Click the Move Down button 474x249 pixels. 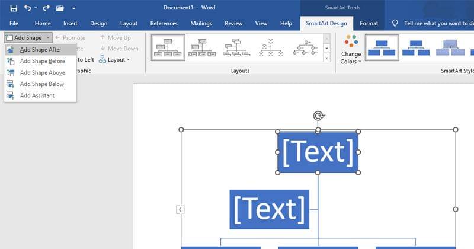pyautogui.click(x=118, y=49)
